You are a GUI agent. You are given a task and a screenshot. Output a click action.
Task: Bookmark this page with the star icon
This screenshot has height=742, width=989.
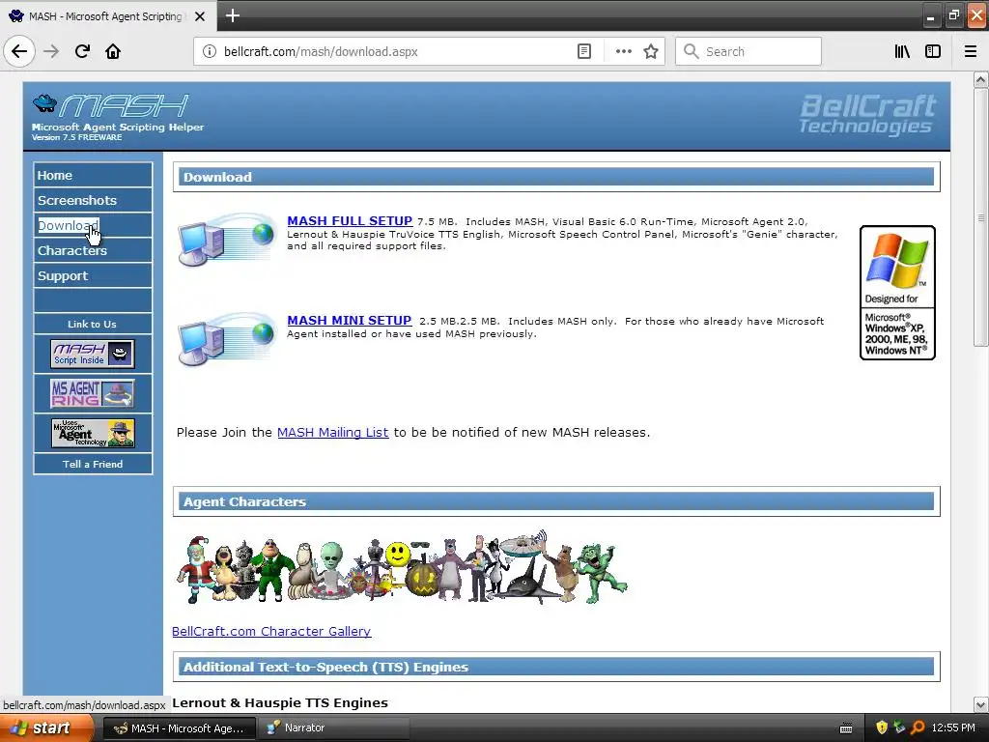point(651,52)
